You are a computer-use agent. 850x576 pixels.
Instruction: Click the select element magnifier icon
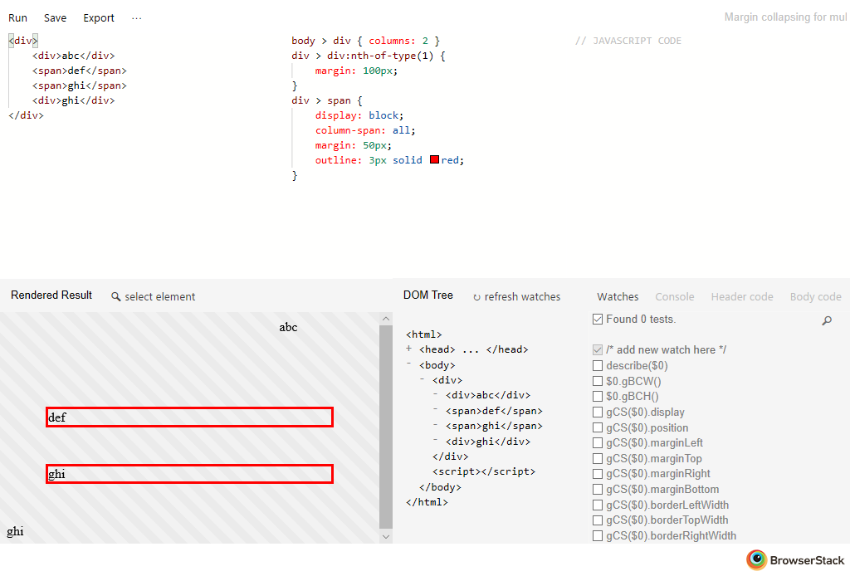[x=116, y=297]
